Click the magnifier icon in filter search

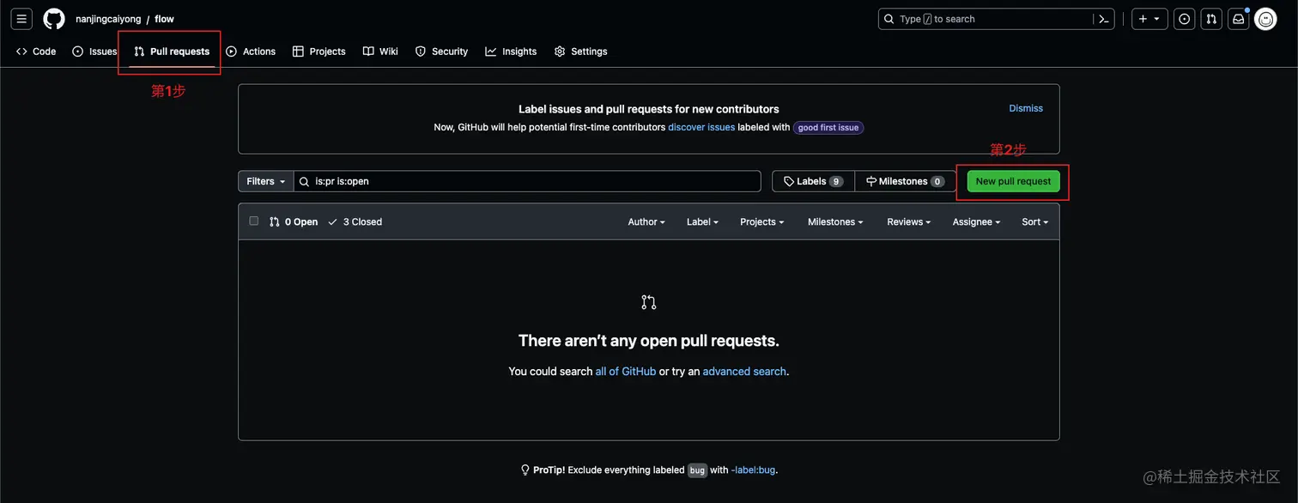(x=304, y=182)
